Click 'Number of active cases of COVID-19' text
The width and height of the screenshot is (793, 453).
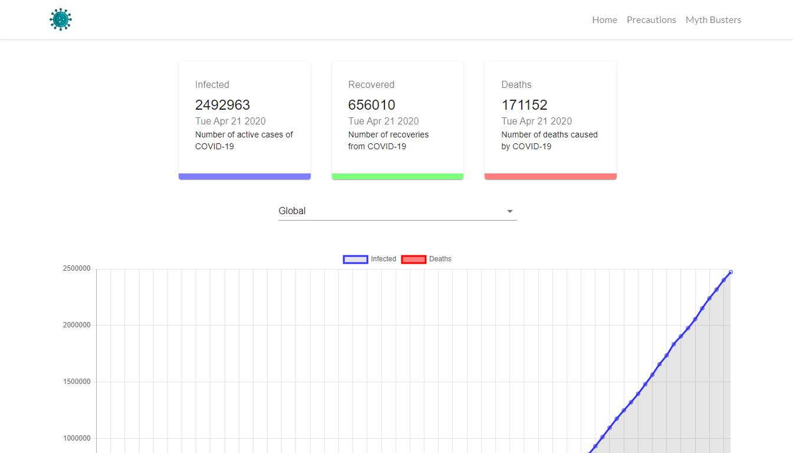(244, 140)
